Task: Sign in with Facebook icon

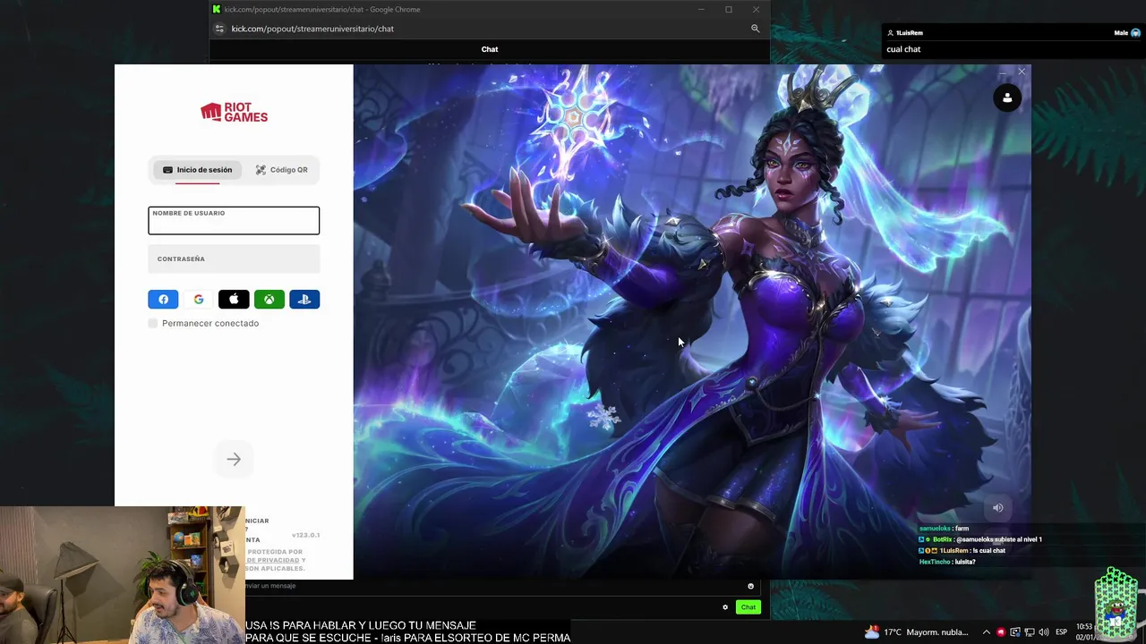Action: click(x=163, y=300)
